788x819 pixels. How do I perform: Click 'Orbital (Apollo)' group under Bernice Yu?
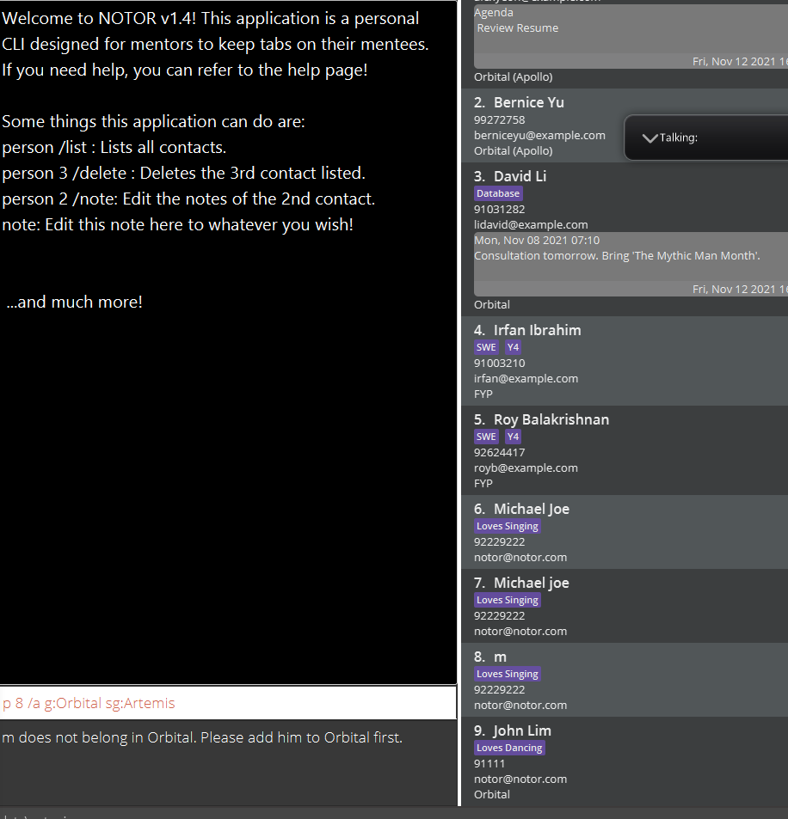point(513,151)
